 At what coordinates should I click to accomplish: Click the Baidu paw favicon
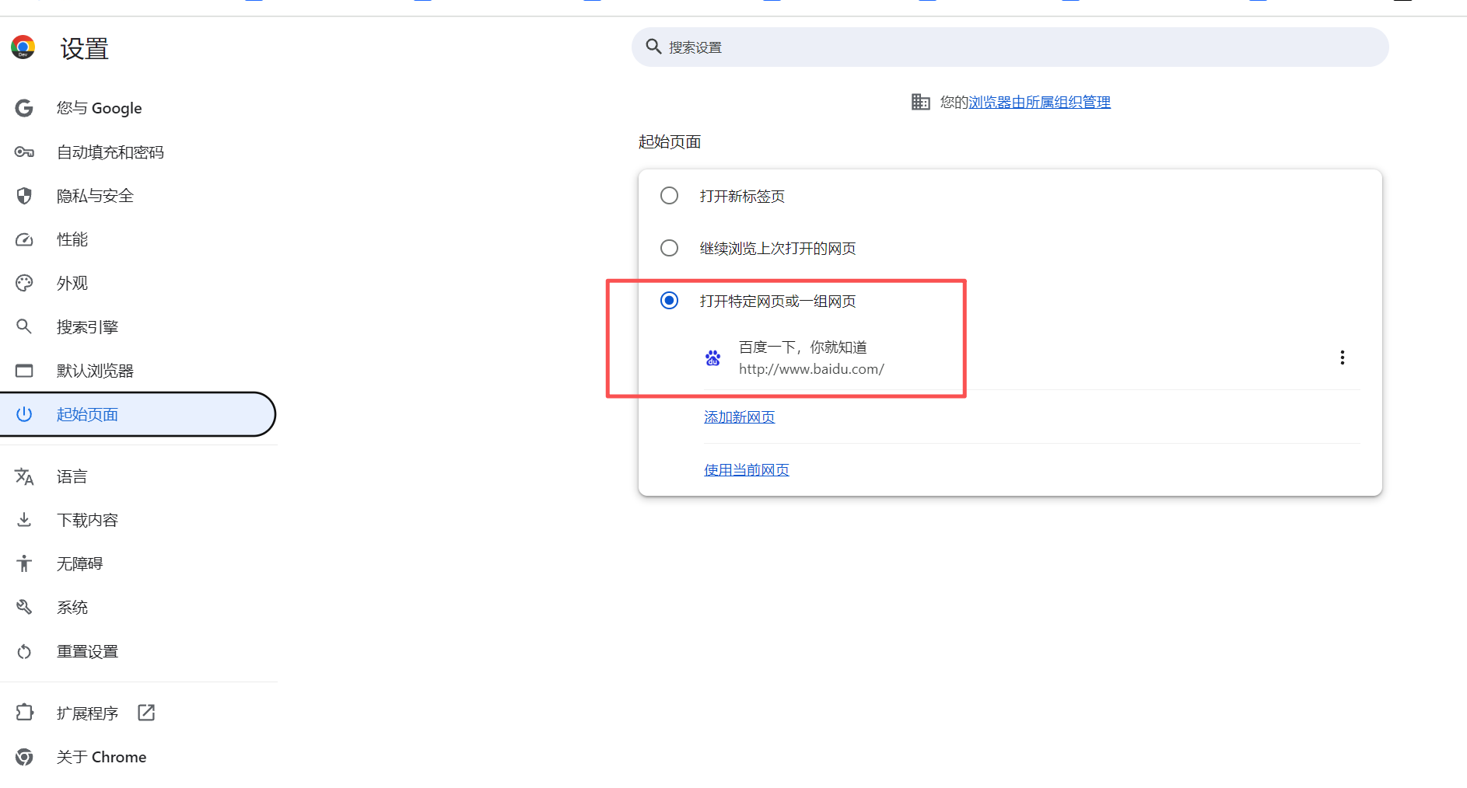point(712,358)
